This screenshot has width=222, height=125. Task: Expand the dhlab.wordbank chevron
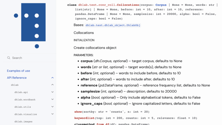(52, 99)
